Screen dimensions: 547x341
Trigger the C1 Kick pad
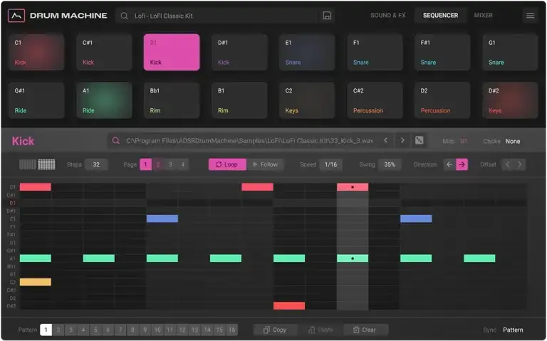36,52
